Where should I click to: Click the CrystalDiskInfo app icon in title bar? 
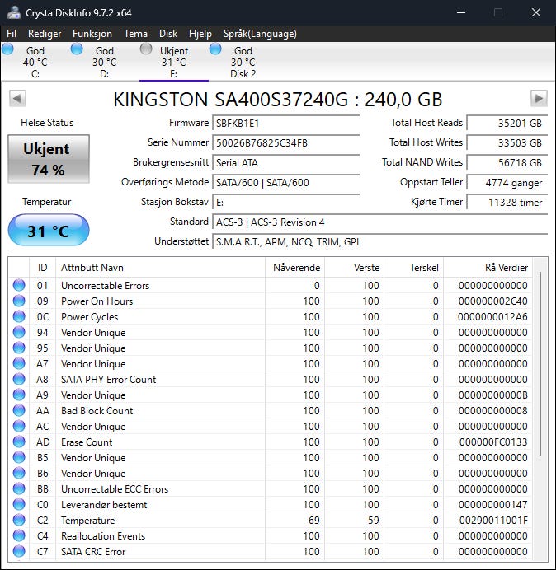(13, 12)
